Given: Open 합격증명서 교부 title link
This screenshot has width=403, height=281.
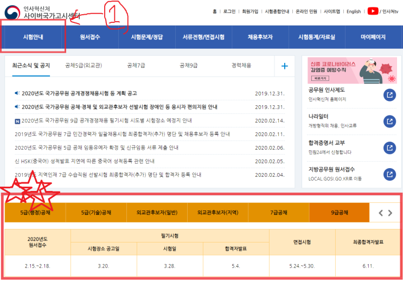Looking at the screenshot, I should click(x=327, y=143).
